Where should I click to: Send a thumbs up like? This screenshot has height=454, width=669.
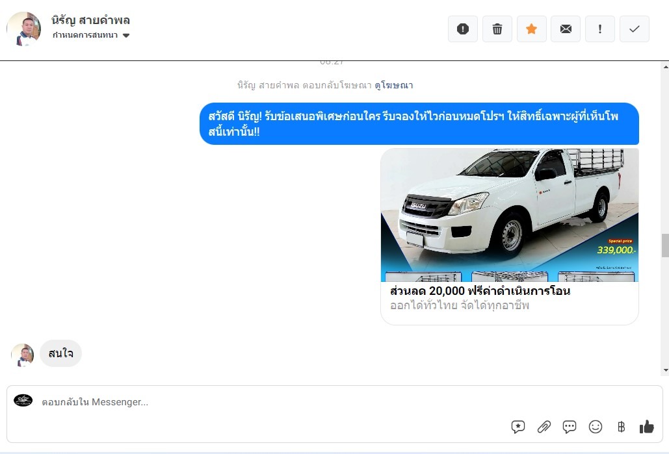647,427
